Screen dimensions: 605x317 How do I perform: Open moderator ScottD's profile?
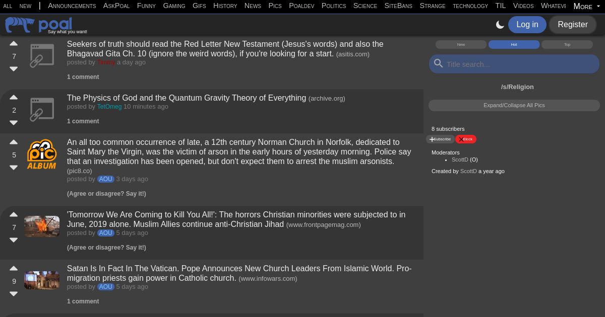tap(460, 160)
